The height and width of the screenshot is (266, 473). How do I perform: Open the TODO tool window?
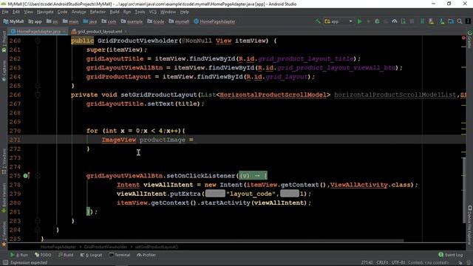point(43,255)
